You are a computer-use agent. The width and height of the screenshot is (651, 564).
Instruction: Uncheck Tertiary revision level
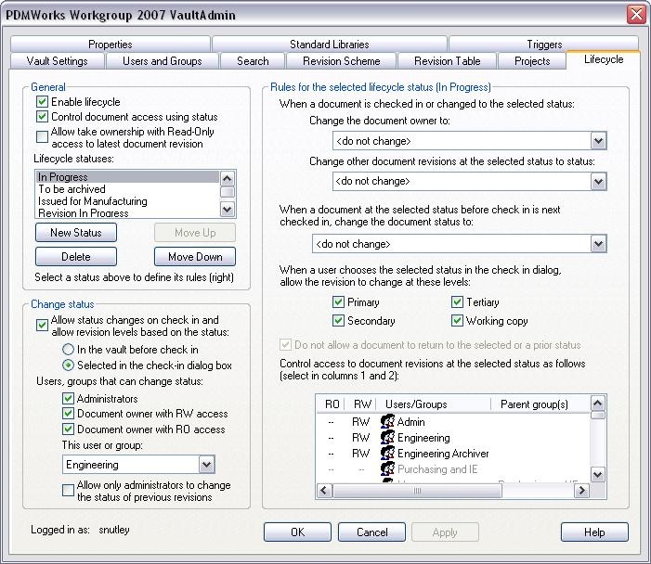pyautogui.click(x=457, y=301)
